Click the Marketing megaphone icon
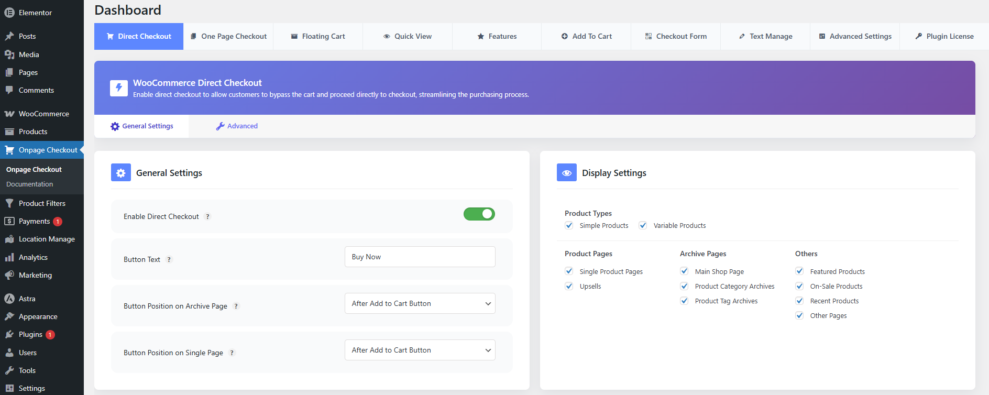Image resolution: width=989 pixels, height=395 pixels. (x=9, y=275)
